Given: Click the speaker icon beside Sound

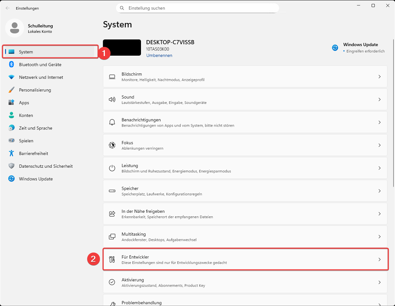Looking at the screenshot, I should tap(112, 100).
